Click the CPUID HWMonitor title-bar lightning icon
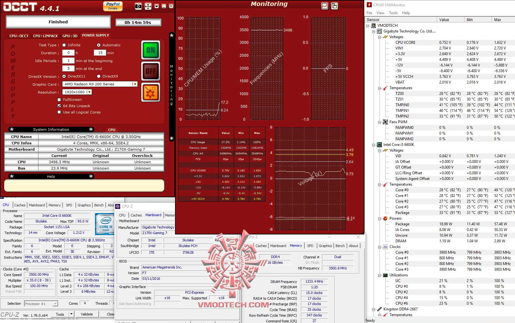 click(369, 5)
